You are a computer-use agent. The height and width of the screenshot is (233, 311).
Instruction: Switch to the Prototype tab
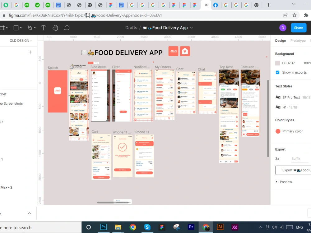tap(298, 40)
